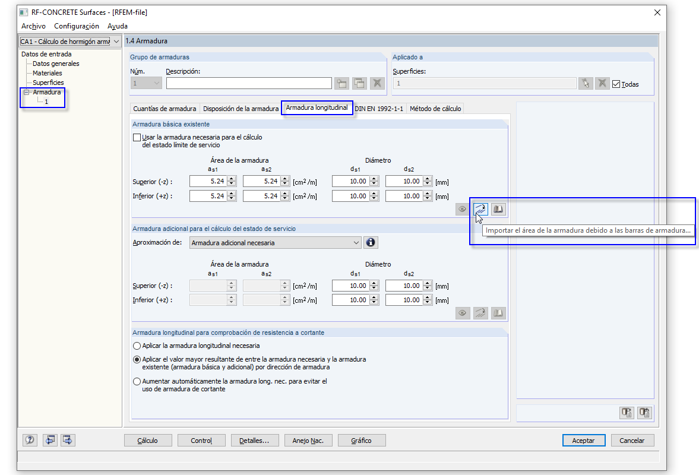
Task: Delete reinforcement group icon
Action: tap(377, 83)
